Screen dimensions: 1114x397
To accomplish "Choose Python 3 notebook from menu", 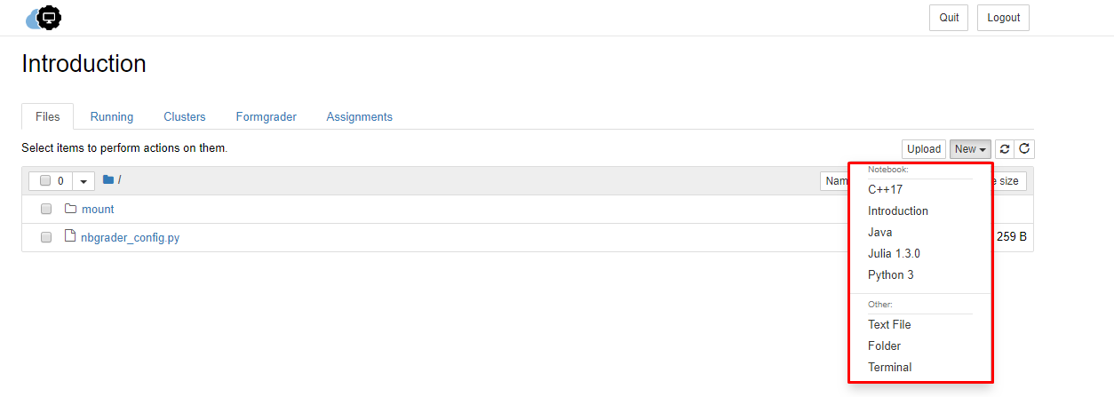I will point(891,275).
